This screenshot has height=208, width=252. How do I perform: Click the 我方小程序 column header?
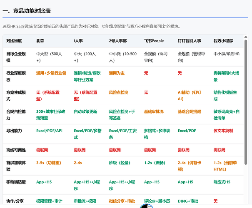tap(223, 41)
